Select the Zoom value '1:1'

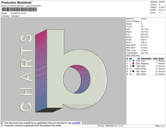[160, 13]
